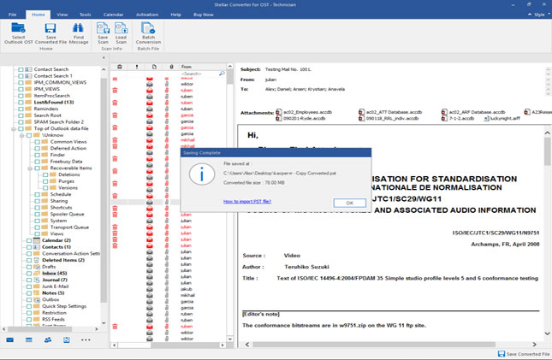Image resolution: width=552 pixels, height=360 pixels.
Task: Toggle Common Views checkbox
Action: (37, 142)
